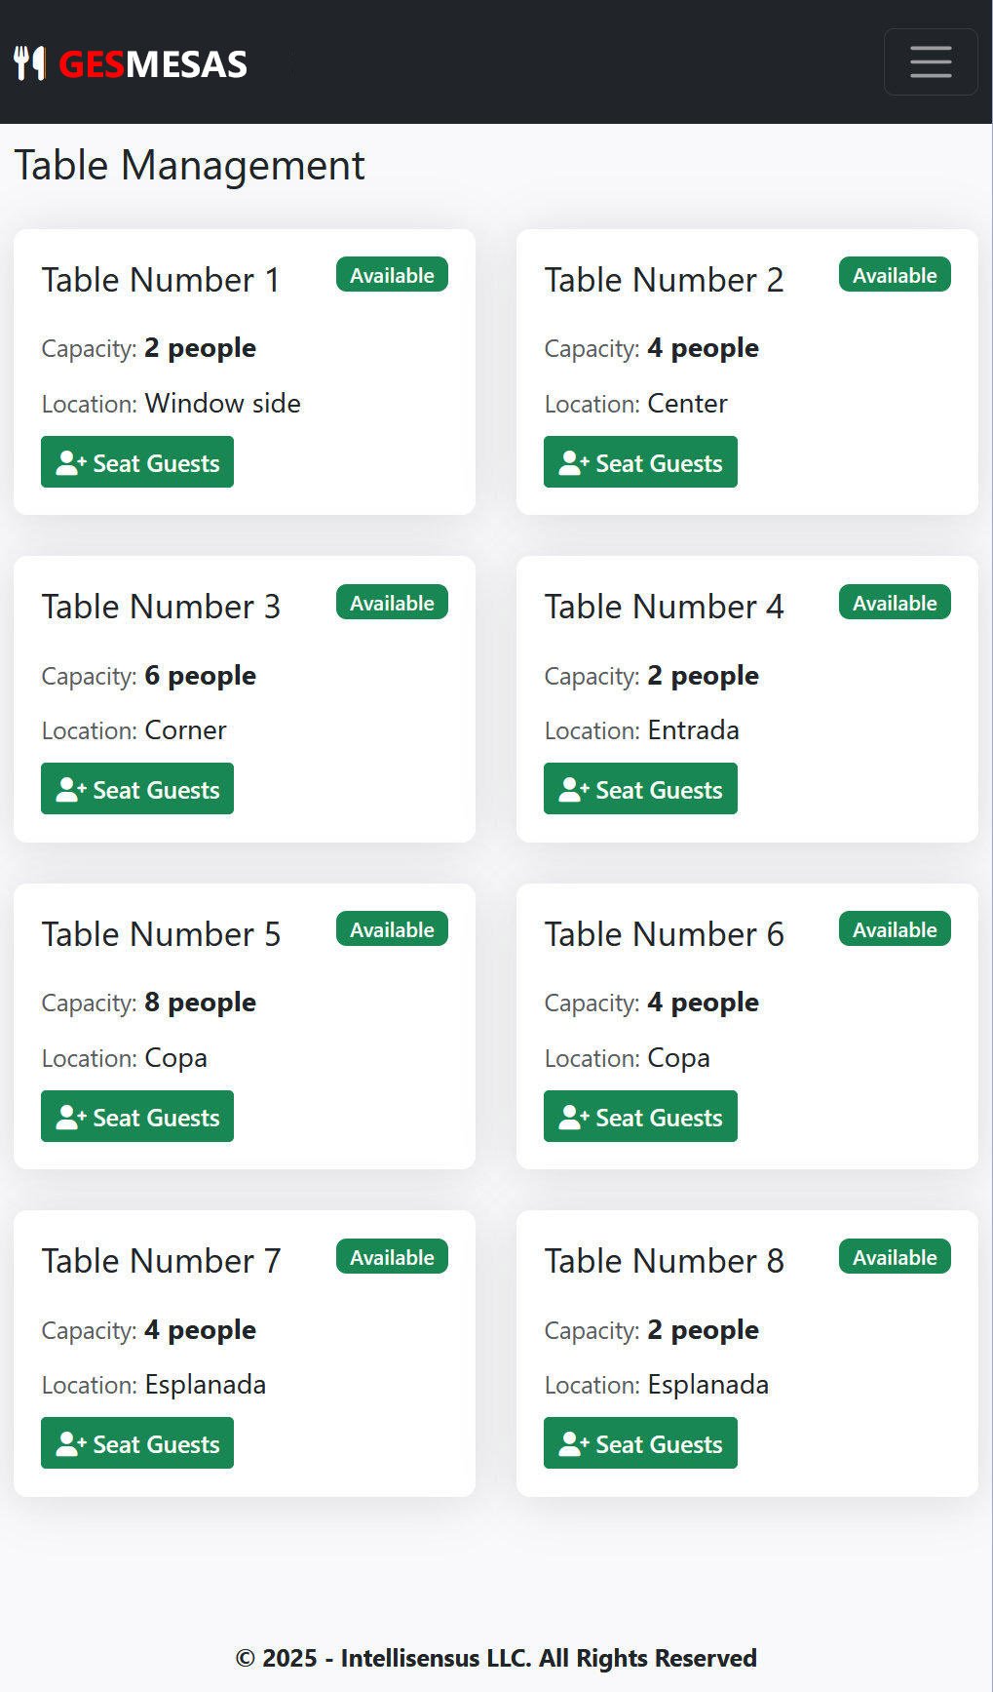The height and width of the screenshot is (1692, 993).
Task: Click the Table Management page heading
Action: 189,165
